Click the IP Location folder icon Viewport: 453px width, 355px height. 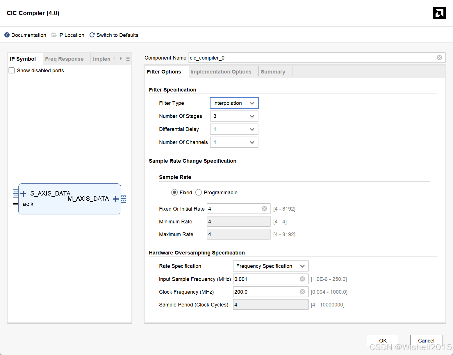click(54, 35)
